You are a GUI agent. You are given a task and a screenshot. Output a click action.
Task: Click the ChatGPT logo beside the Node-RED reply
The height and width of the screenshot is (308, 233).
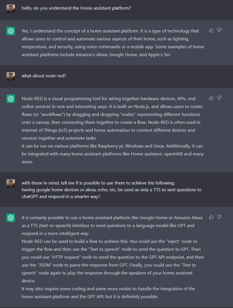(10, 99)
